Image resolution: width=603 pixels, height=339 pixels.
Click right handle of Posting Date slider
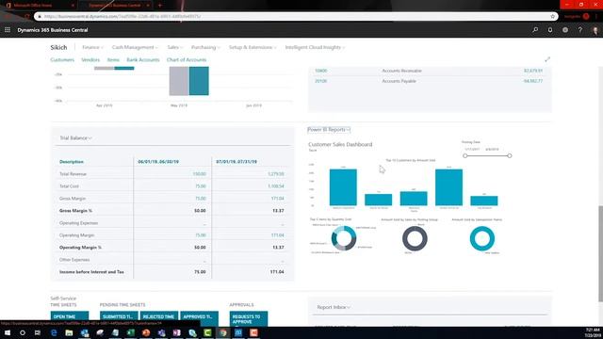coord(510,155)
